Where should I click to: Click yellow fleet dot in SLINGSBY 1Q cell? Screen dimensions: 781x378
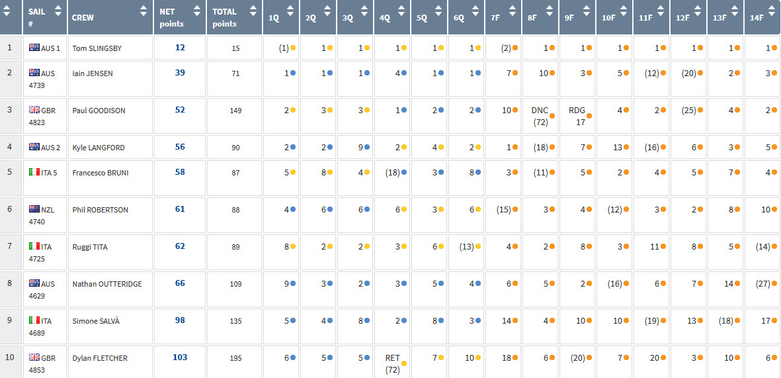294,48
